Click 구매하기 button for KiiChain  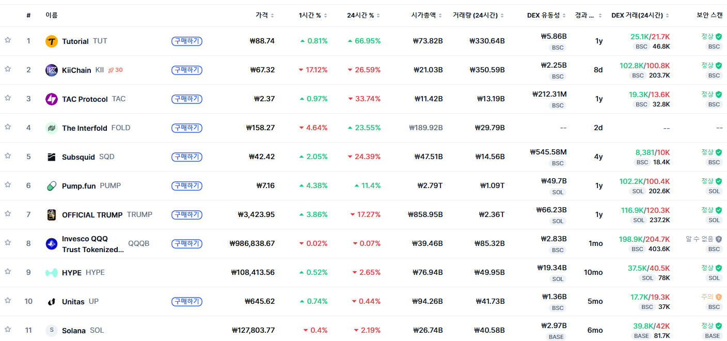[x=187, y=70]
